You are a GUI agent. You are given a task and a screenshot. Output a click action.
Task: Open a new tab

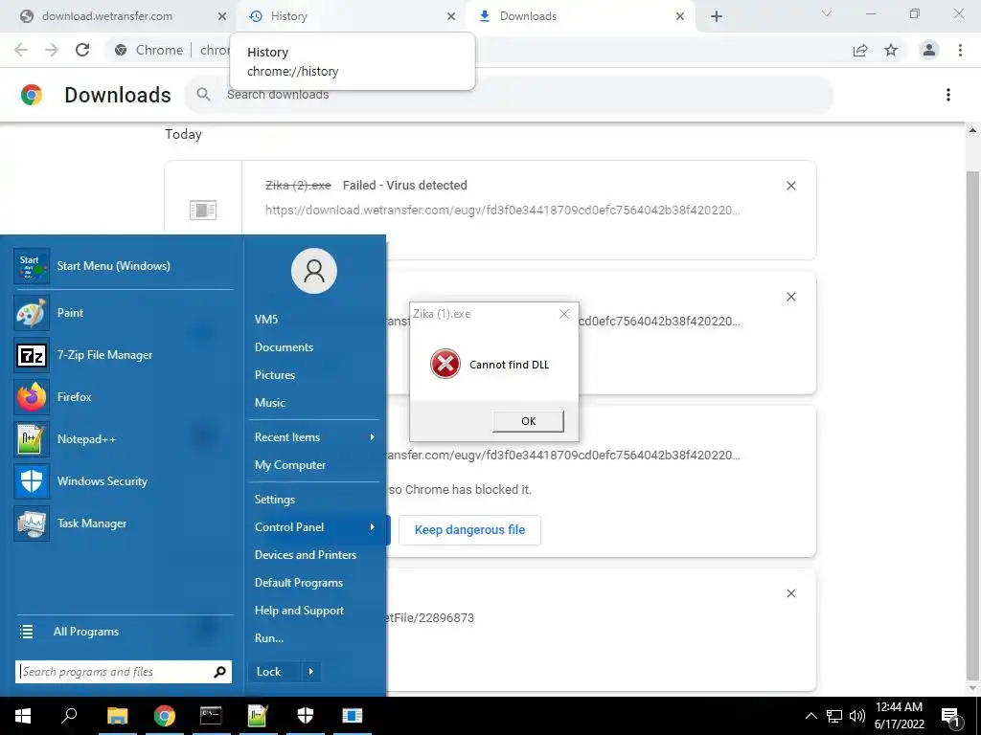pos(717,16)
